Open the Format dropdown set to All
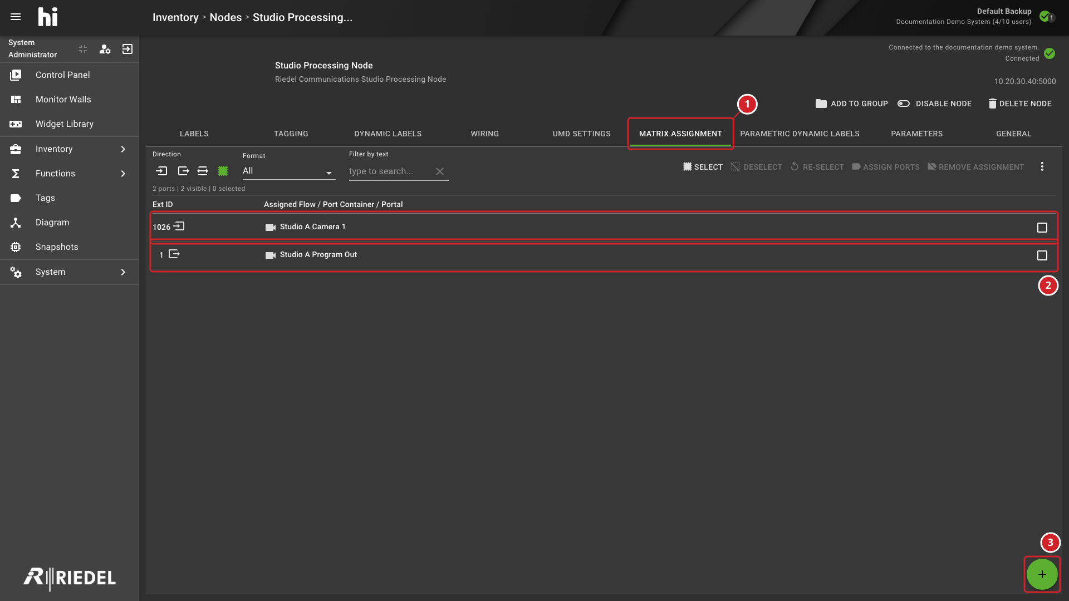 tap(288, 171)
